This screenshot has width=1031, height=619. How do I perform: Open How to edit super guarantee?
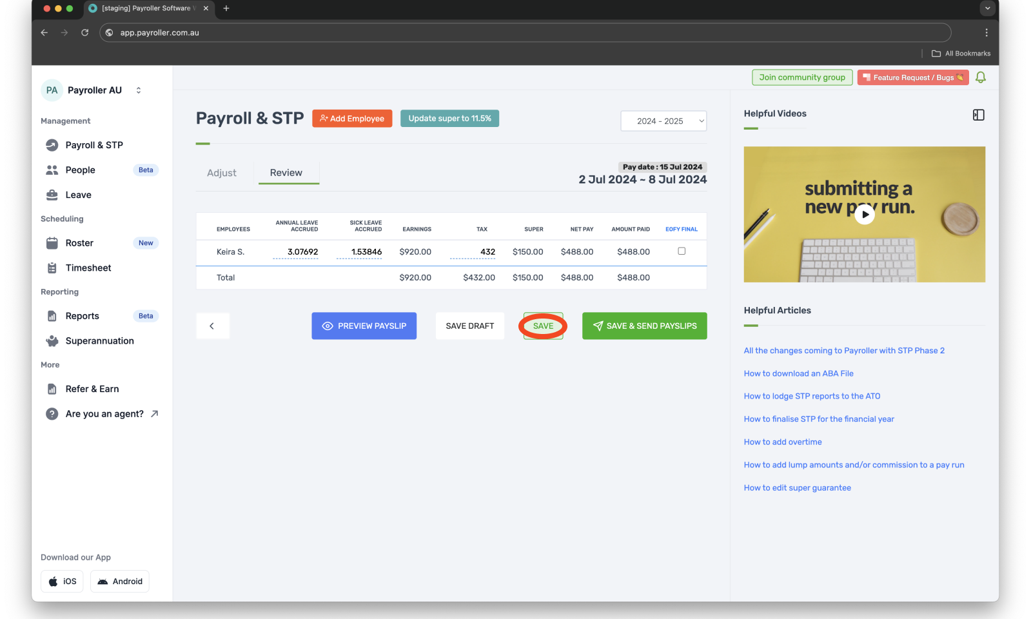pos(797,488)
